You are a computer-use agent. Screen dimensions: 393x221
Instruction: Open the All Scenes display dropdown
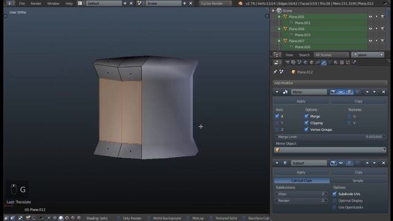331,55
